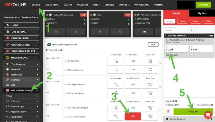The width and height of the screenshot is (215, 122).
Task: Click the Top Leagues trophy icon
Action: pyautogui.click(x=7, y=64)
